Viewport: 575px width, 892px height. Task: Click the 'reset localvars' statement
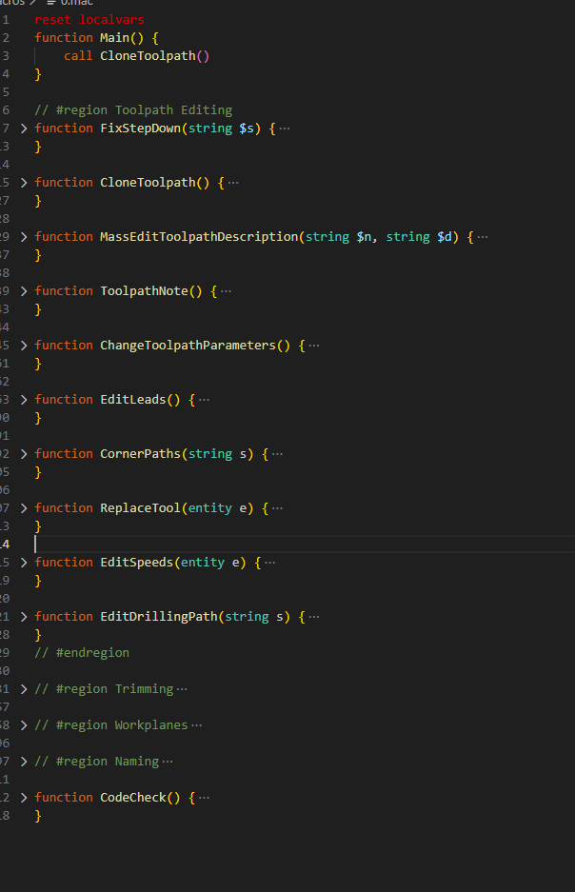pyautogui.click(x=89, y=19)
